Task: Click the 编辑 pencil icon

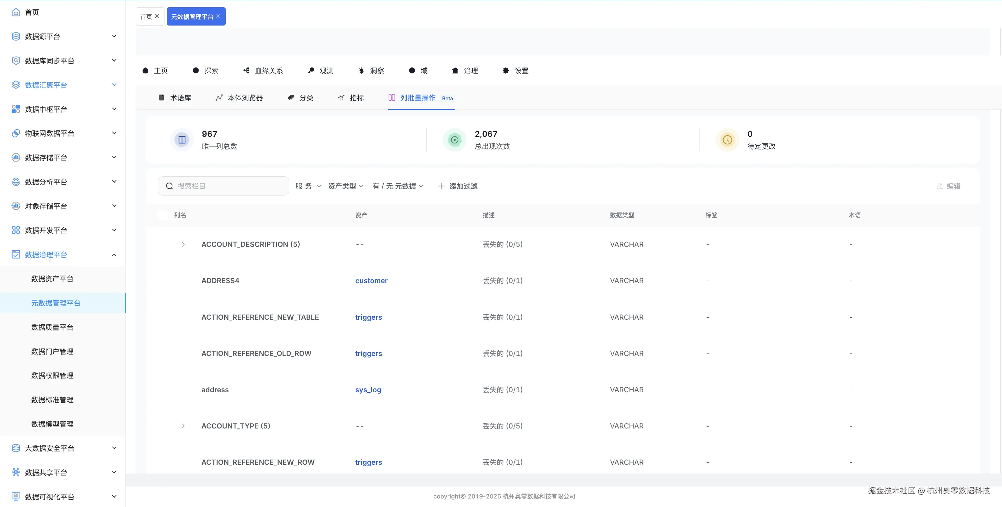Action: click(x=939, y=186)
